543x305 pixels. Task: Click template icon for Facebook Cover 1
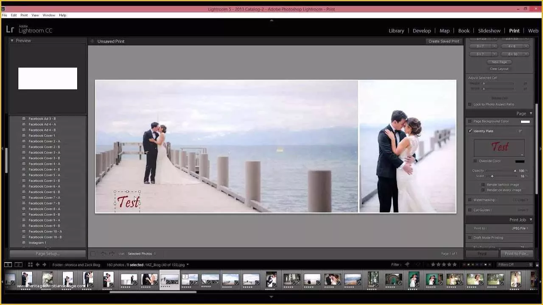tap(24, 136)
